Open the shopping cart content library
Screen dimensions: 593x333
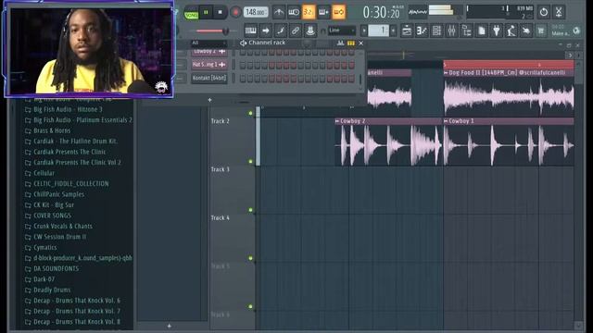click(x=541, y=31)
